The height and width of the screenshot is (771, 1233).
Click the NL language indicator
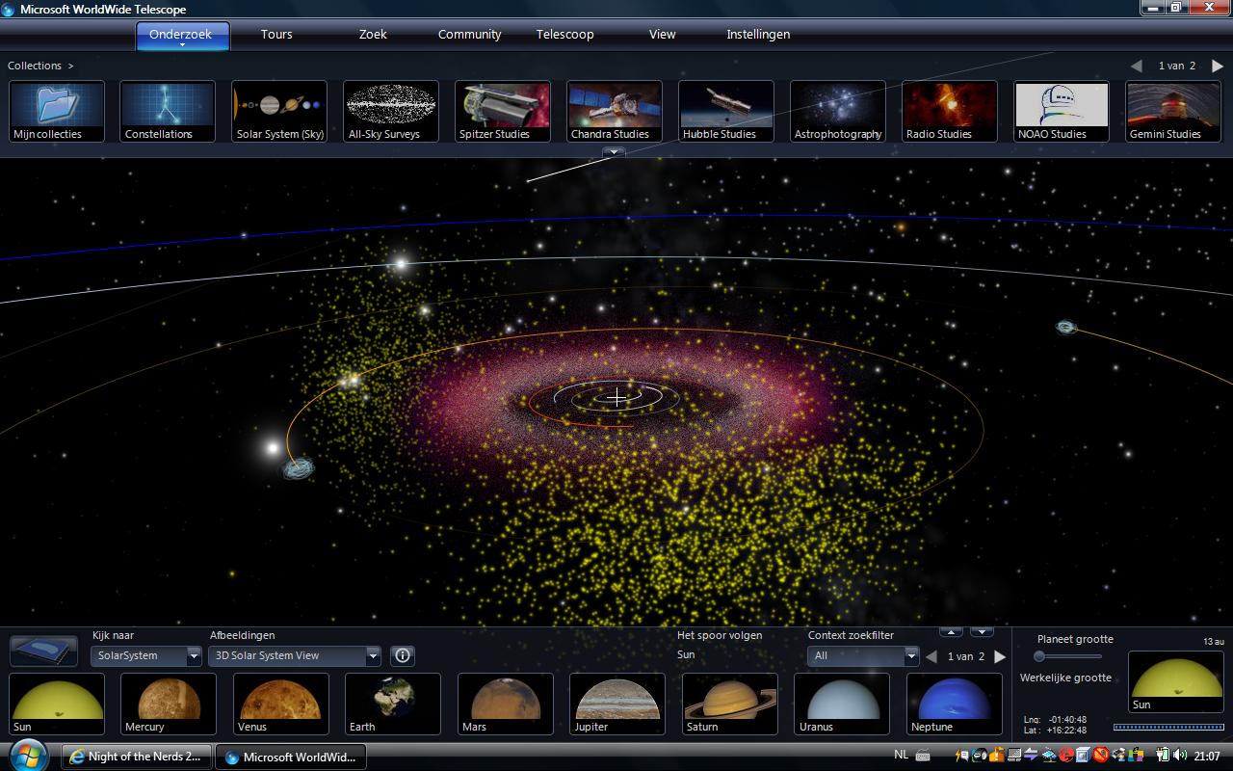[901, 756]
